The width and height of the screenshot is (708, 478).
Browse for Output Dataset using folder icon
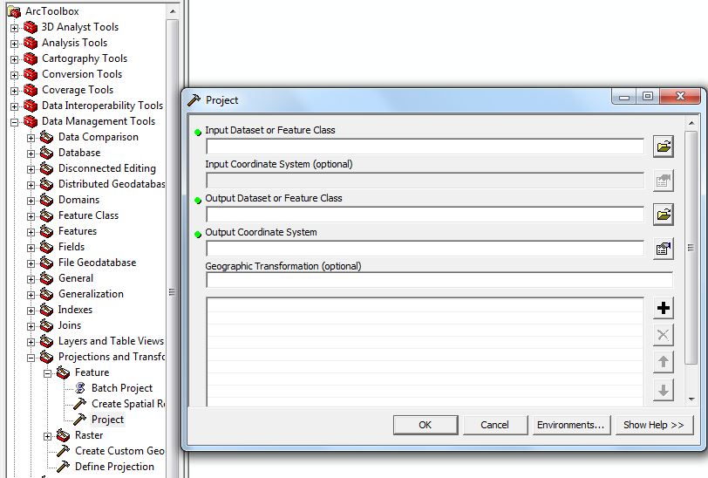[x=664, y=214]
